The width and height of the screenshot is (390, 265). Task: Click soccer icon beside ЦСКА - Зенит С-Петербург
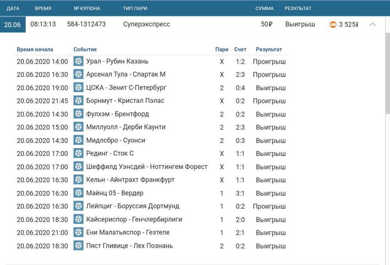(x=78, y=88)
